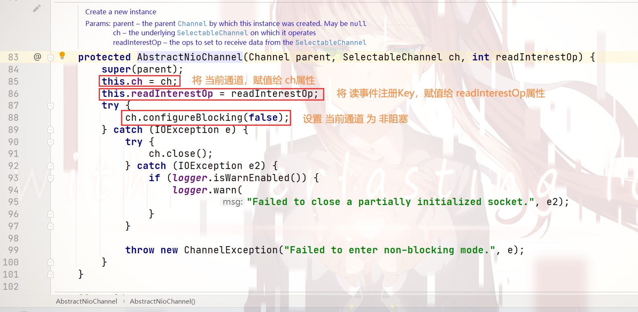This screenshot has height=312, width=638.
Task: Select the AbstractNioChannel class breadcrumb
Action: pyautogui.click(x=87, y=301)
